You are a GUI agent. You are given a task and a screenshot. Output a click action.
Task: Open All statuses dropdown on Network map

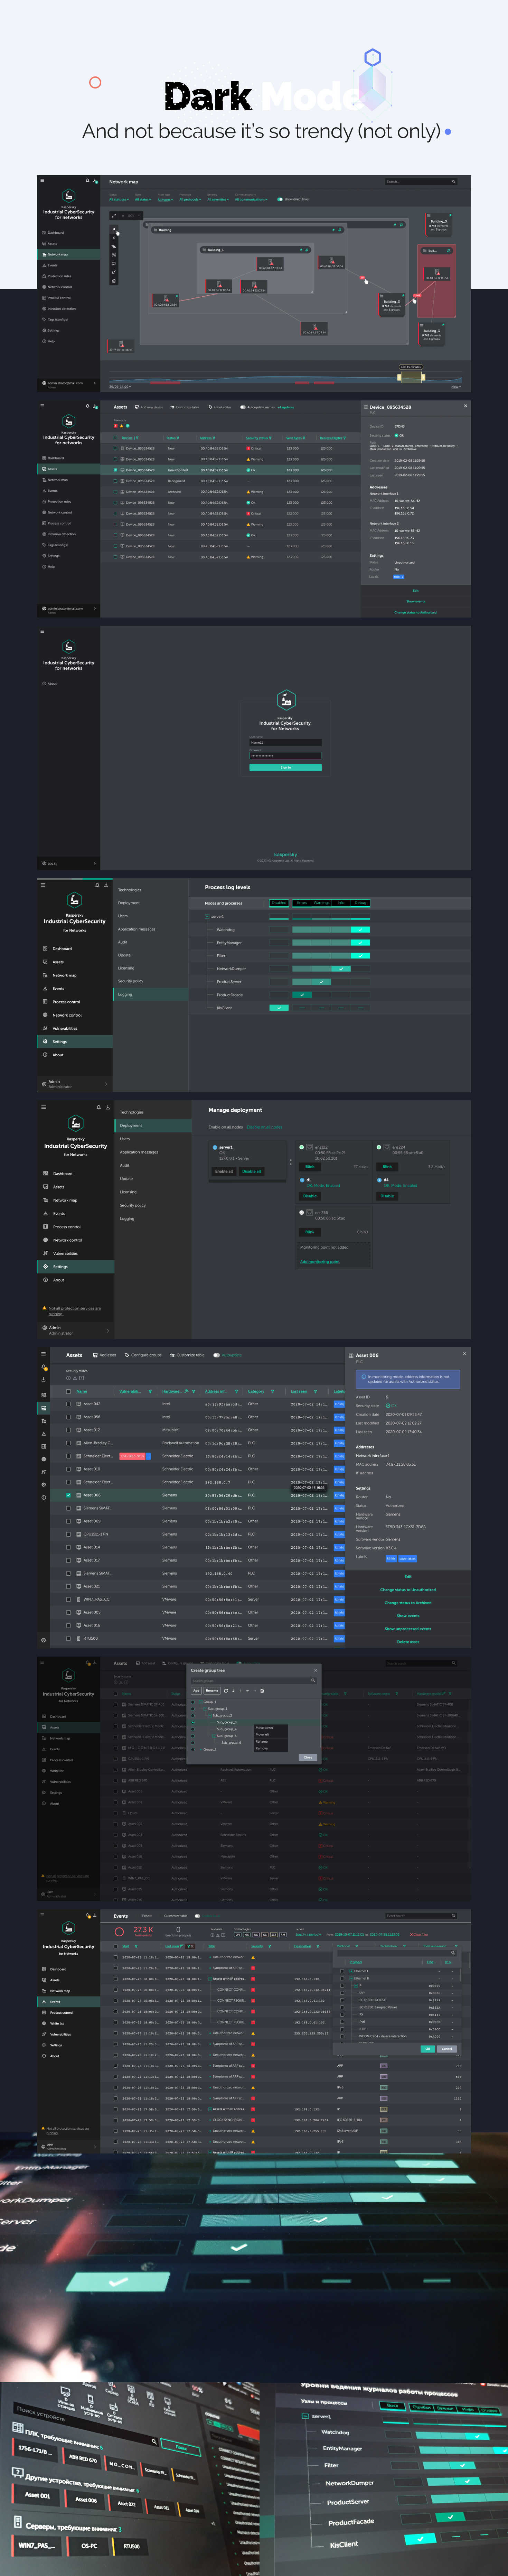(x=119, y=200)
